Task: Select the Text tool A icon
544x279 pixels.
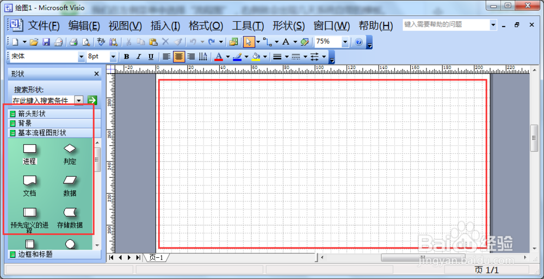Action: [286, 42]
